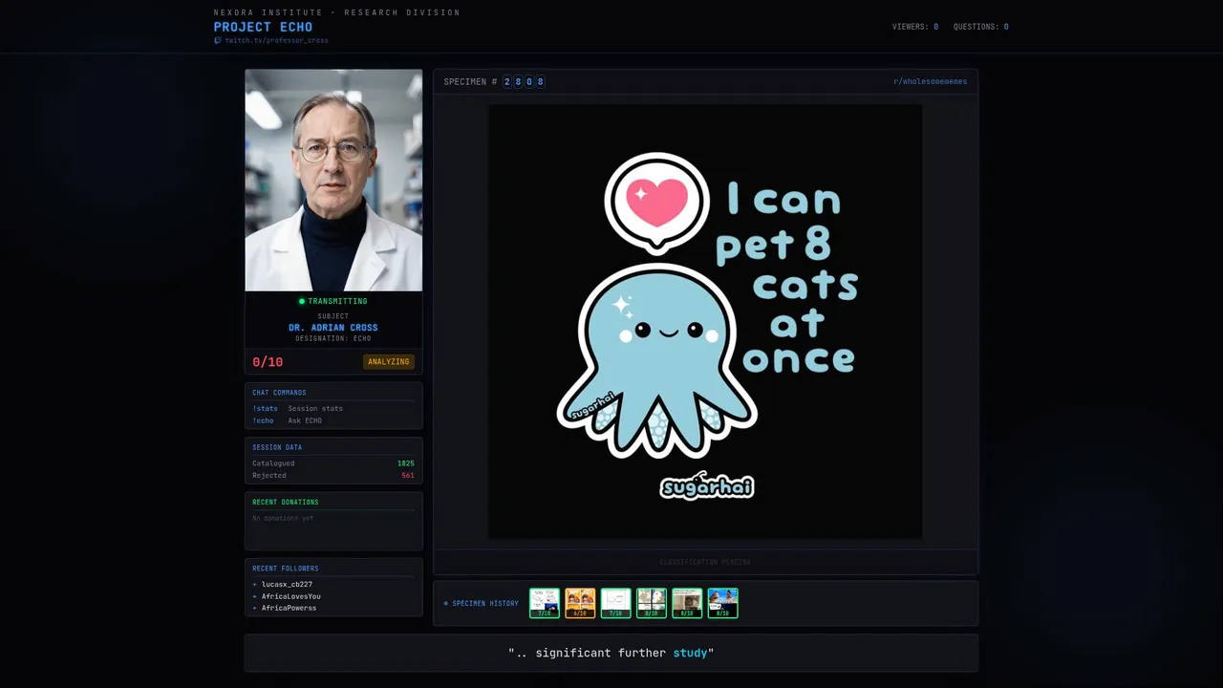Open the twitch.tv/professor_cross link
The width and height of the screenshot is (1223, 688).
point(276,40)
